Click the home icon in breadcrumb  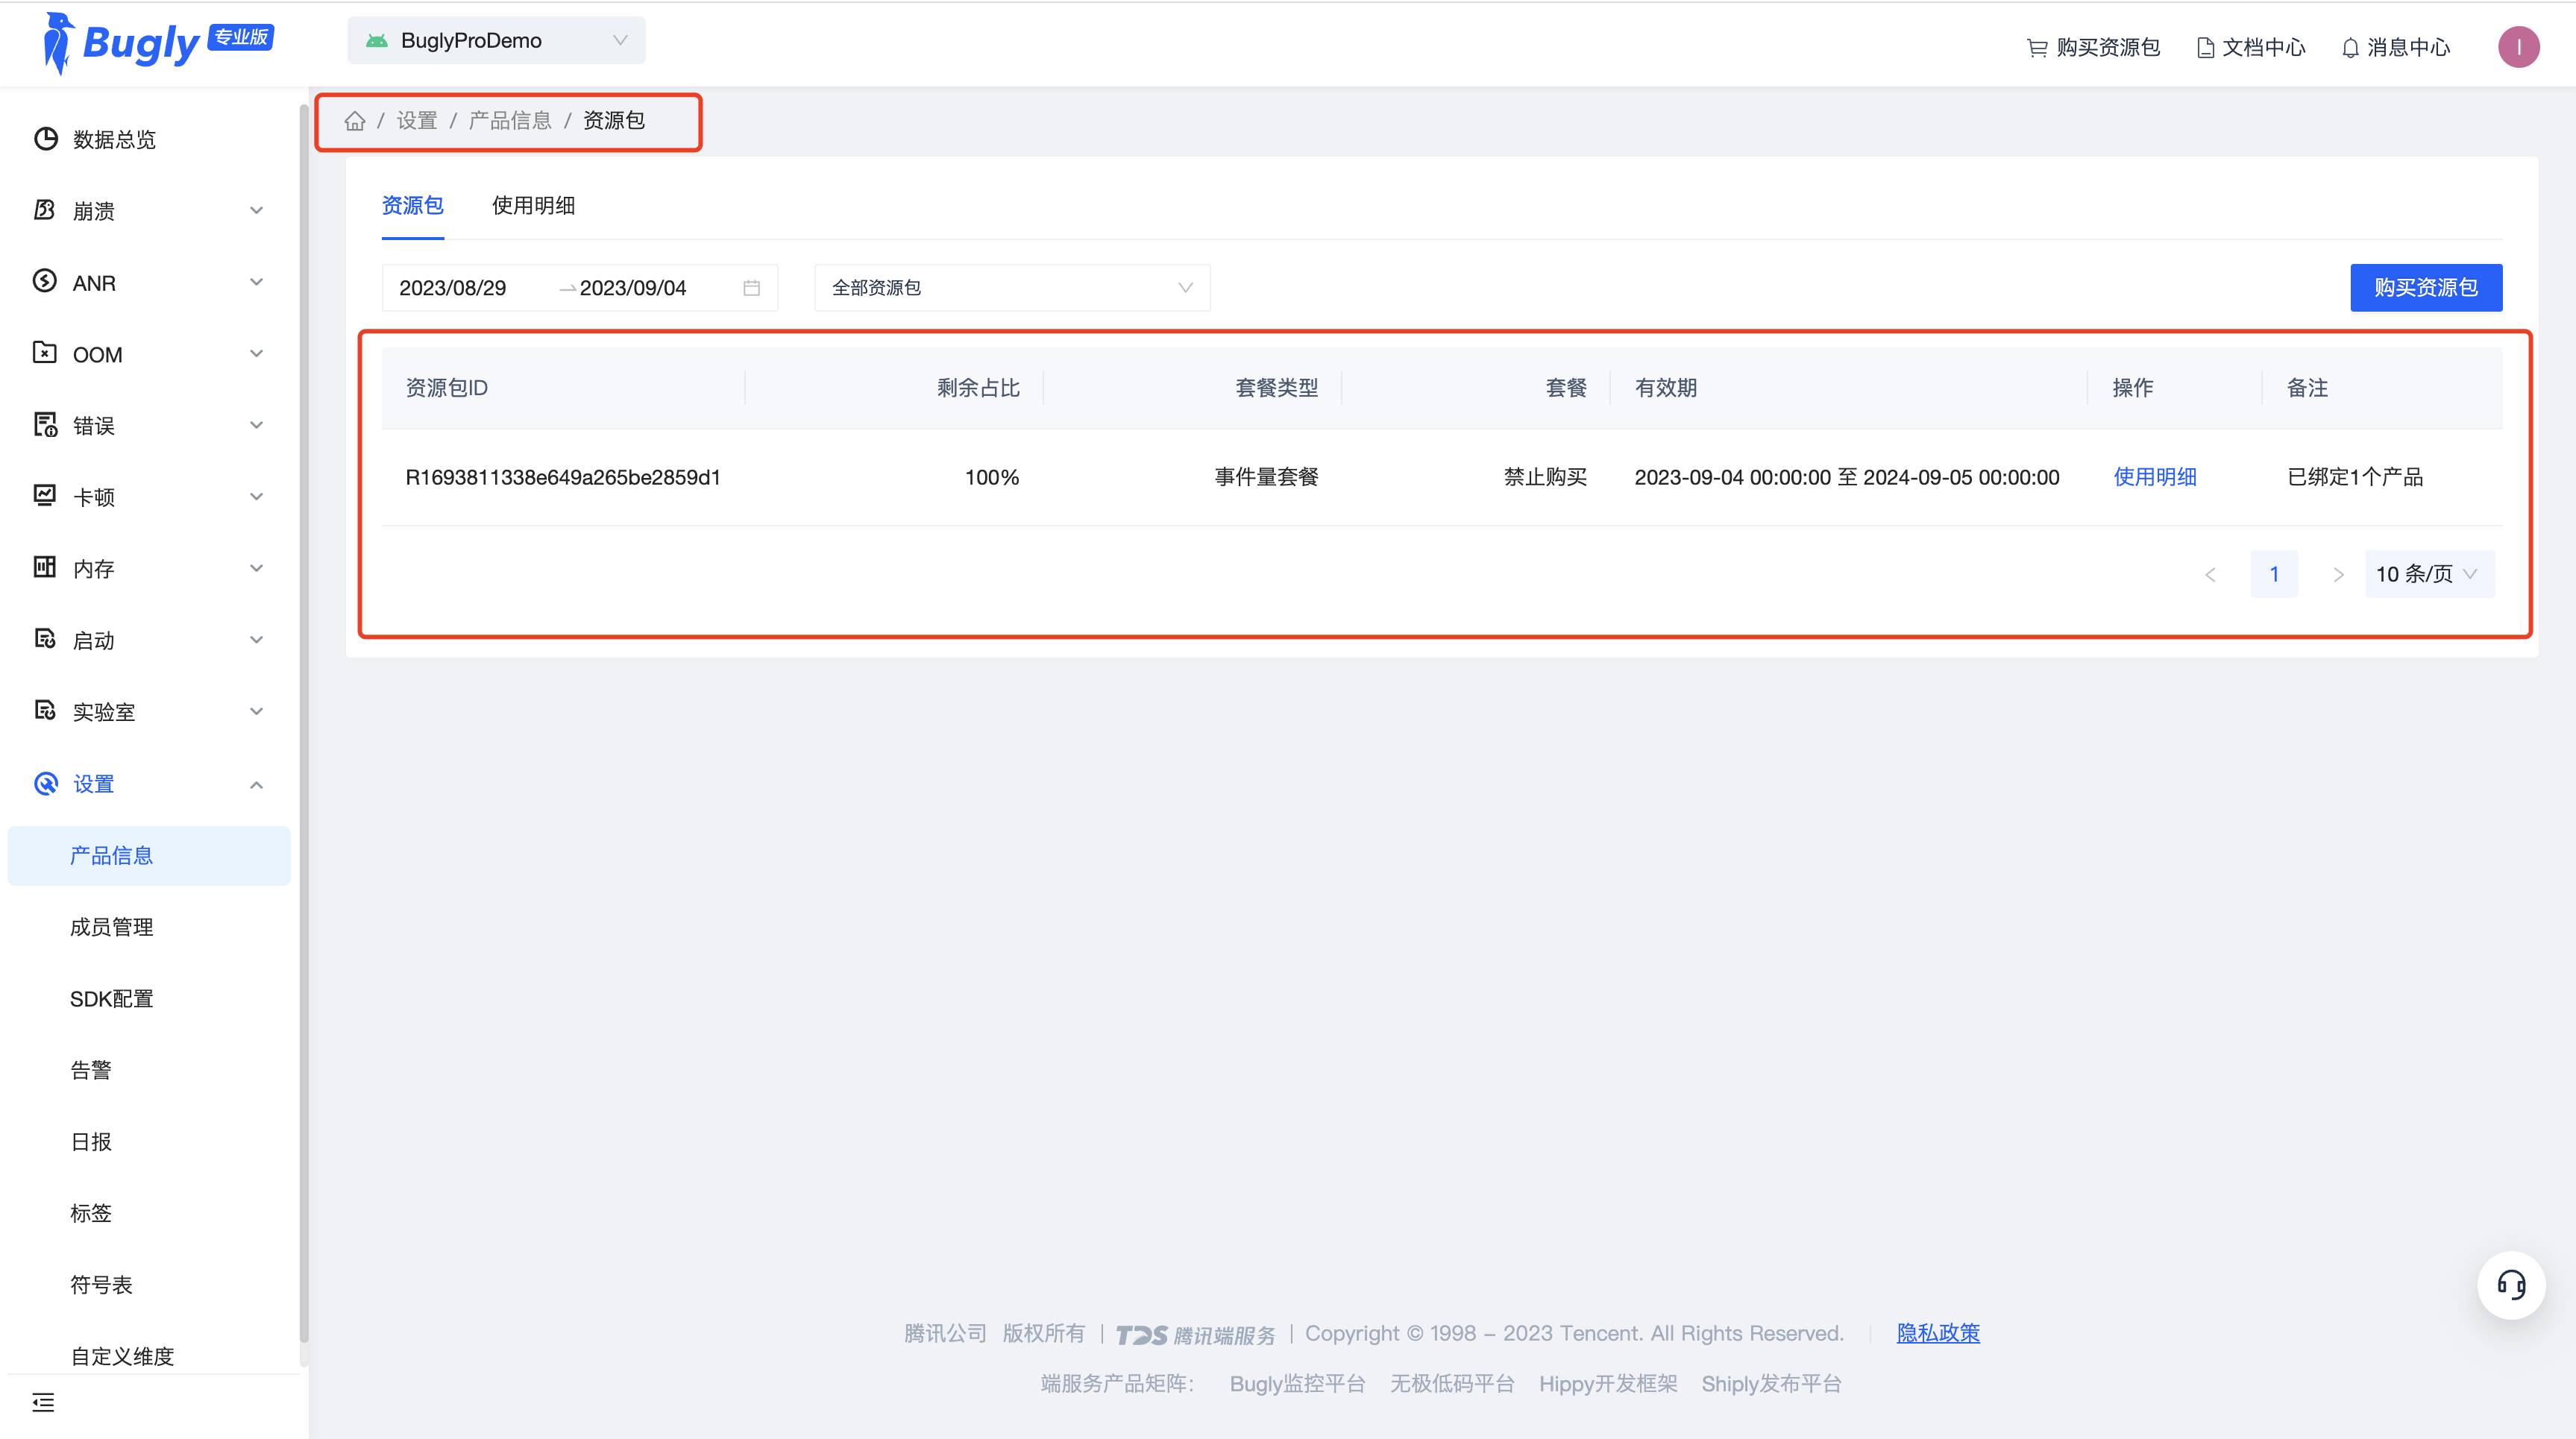pyautogui.click(x=355, y=121)
